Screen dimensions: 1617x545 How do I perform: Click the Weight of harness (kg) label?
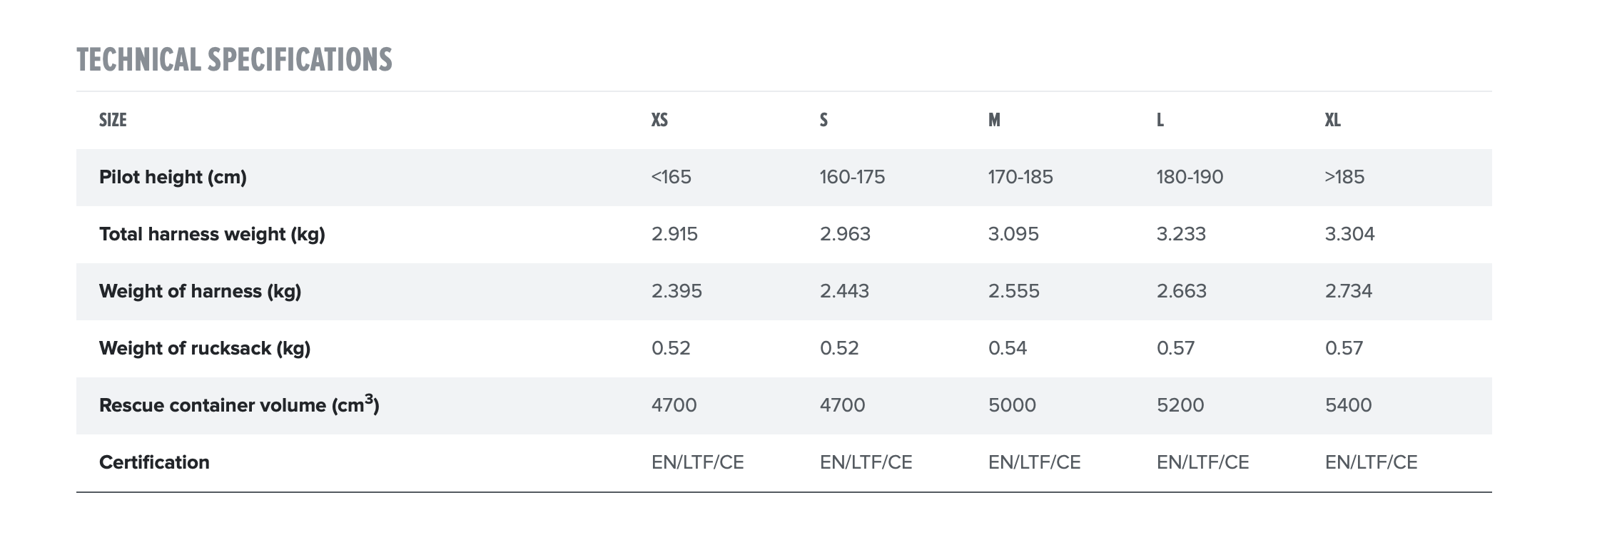pyautogui.click(x=200, y=291)
